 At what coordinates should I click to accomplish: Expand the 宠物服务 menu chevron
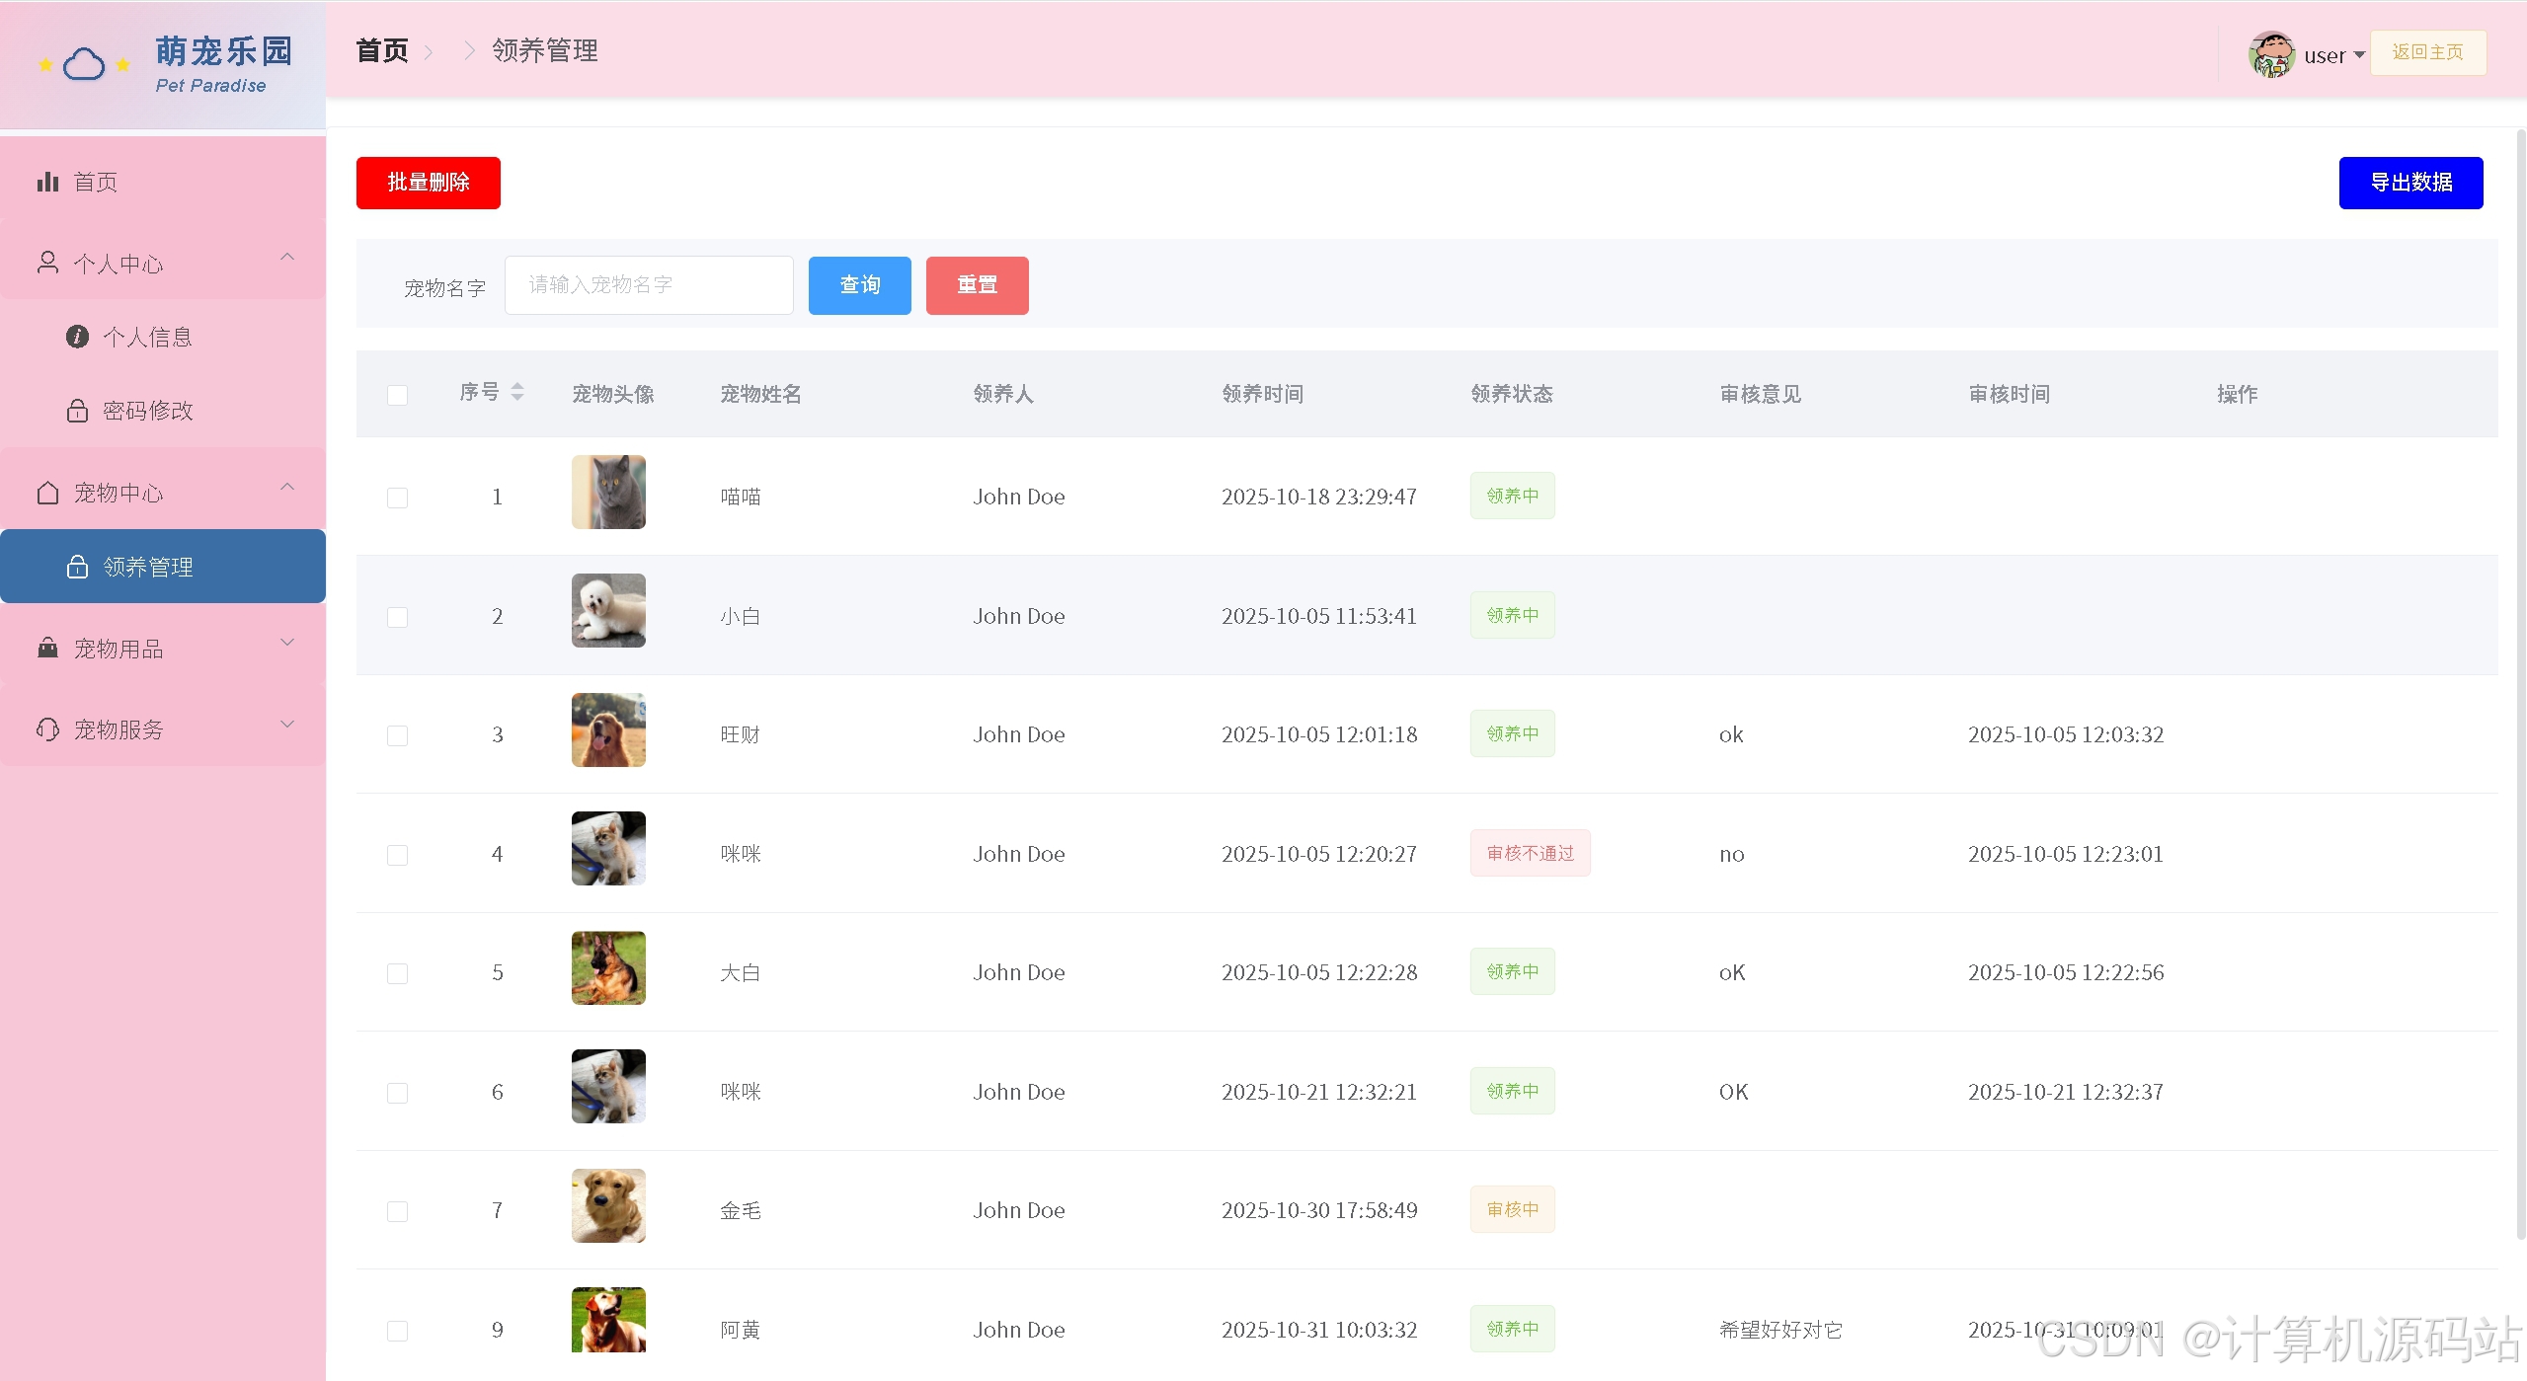coord(287,724)
